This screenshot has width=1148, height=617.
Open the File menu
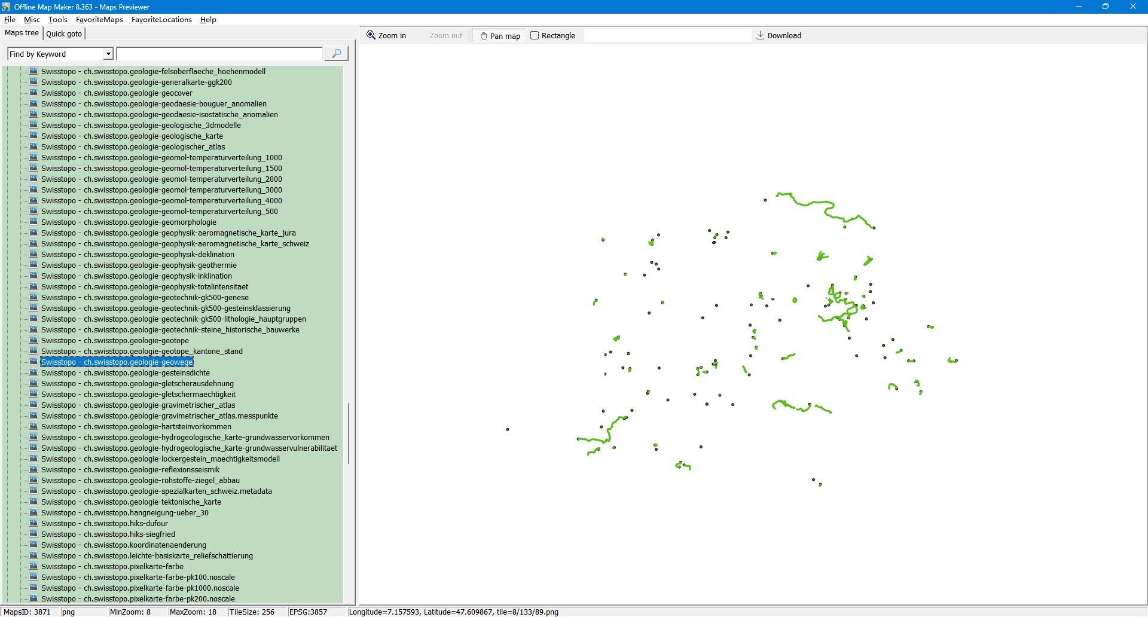coord(10,20)
